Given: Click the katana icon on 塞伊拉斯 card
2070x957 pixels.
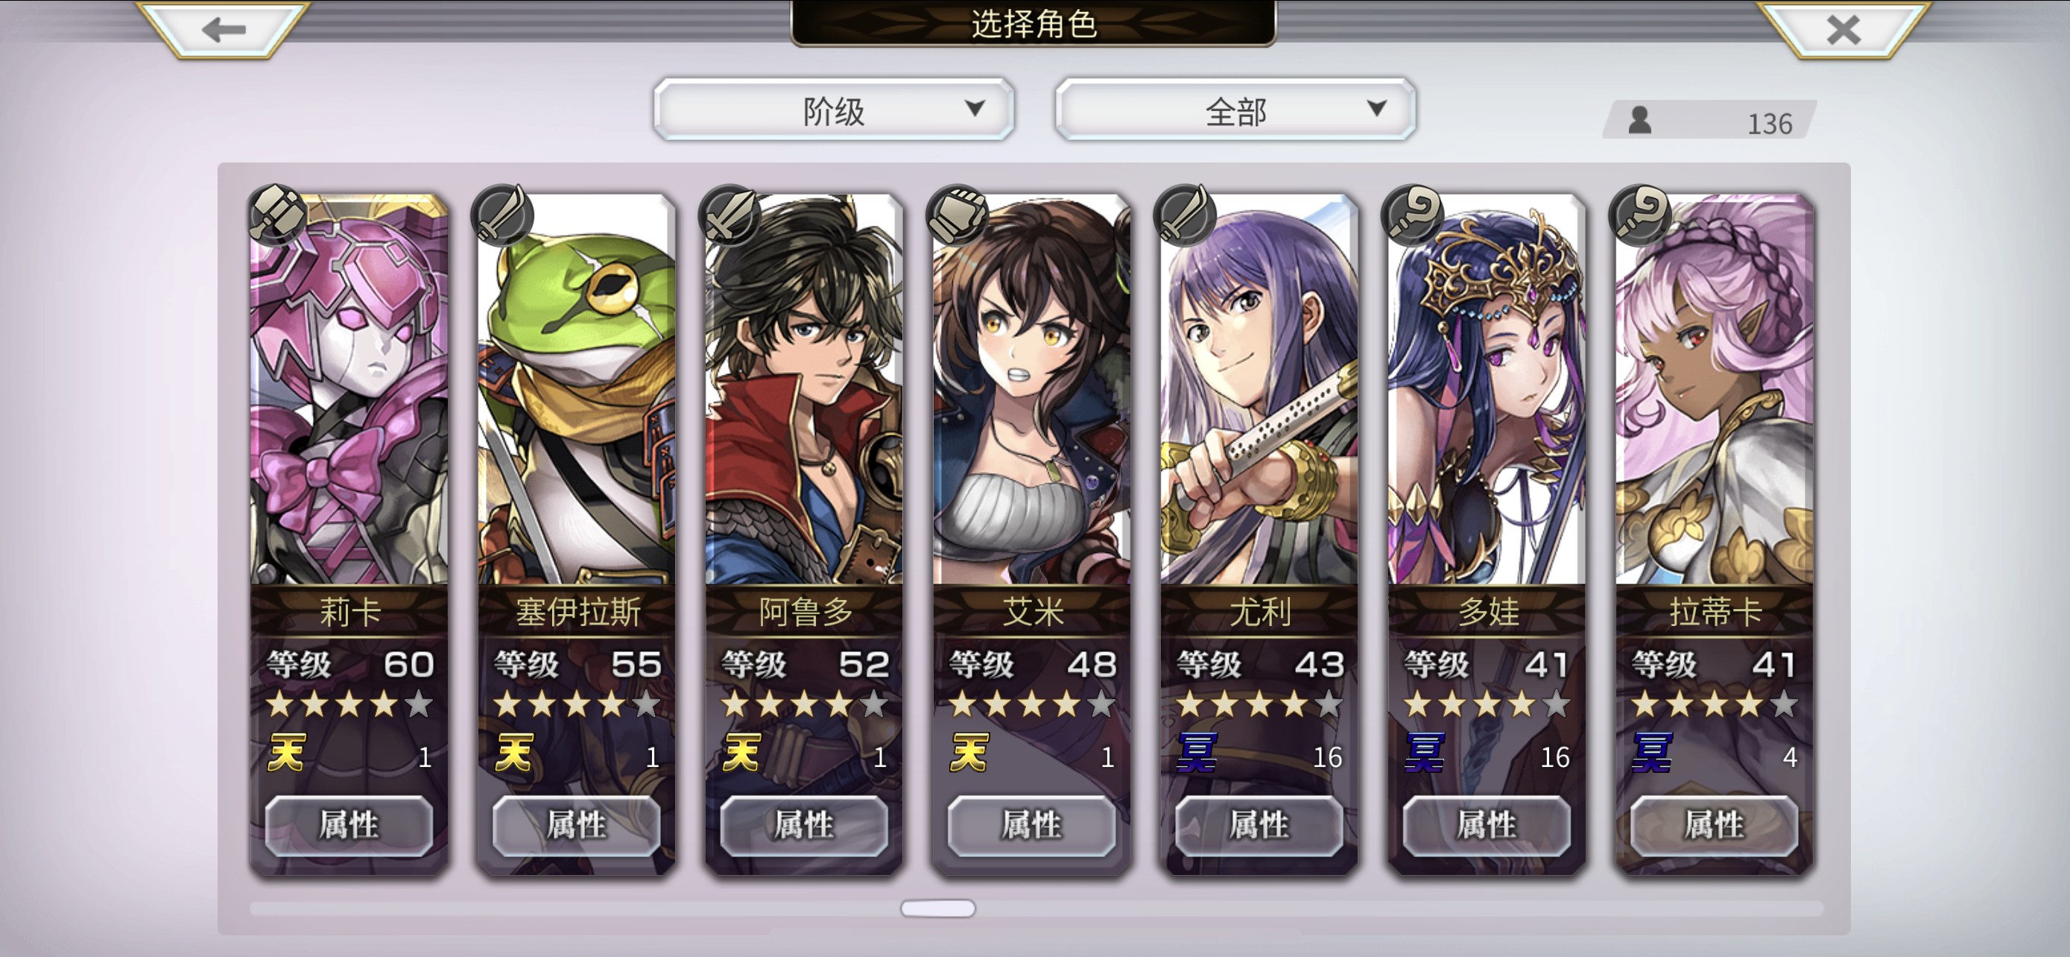Looking at the screenshot, I should coord(504,214).
